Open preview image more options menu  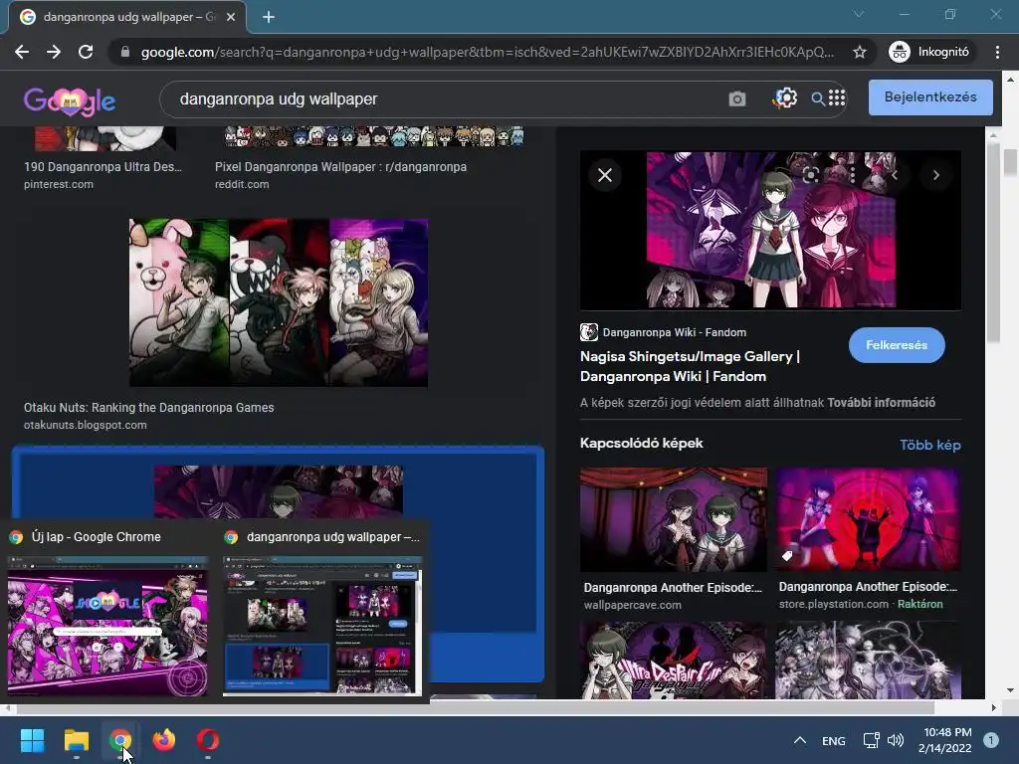pos(852,175)
